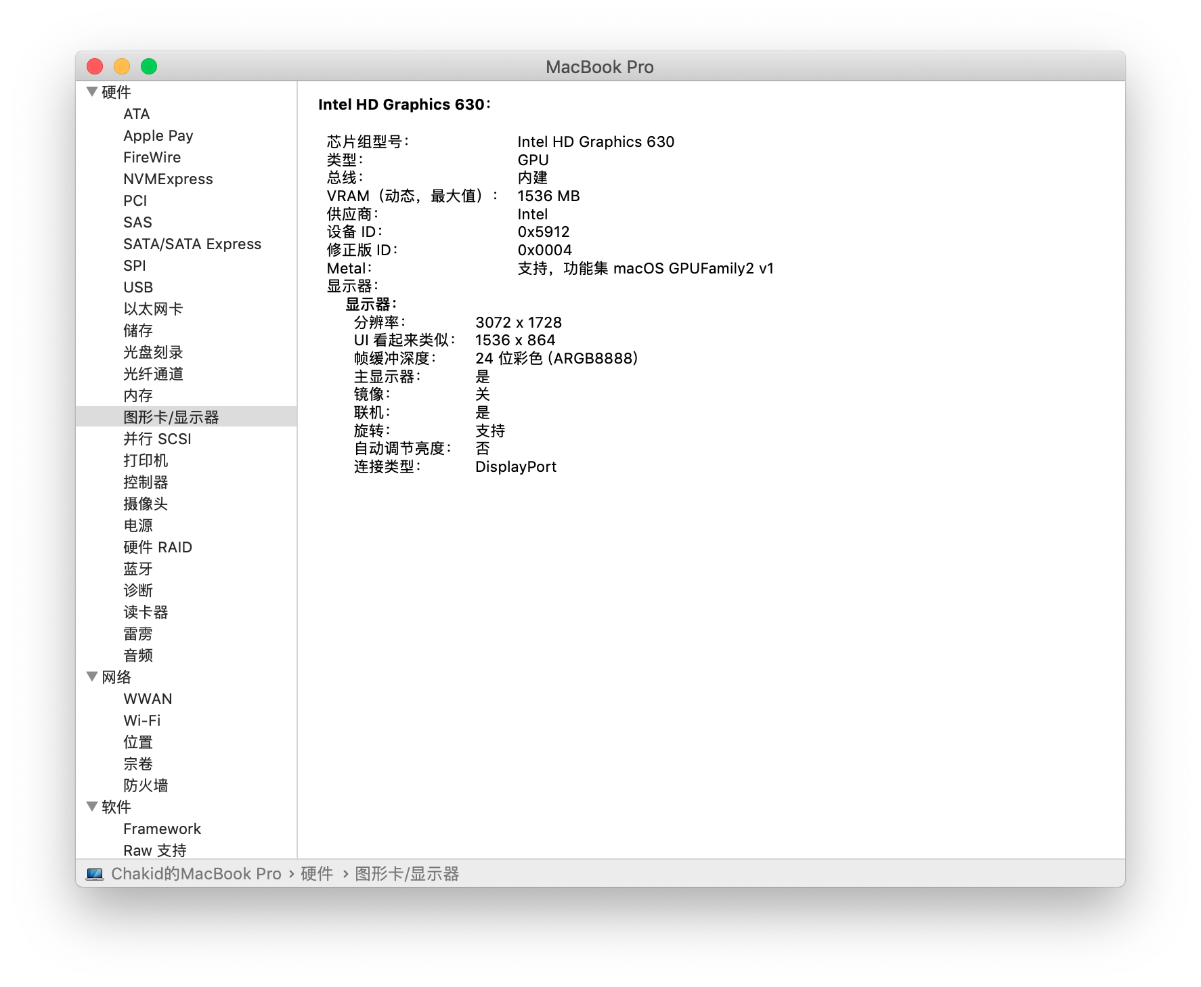Open the FireWire hardware entry
Viewport: 1201px width, 987px height.
pyautogui.click(x=152, y=157)
